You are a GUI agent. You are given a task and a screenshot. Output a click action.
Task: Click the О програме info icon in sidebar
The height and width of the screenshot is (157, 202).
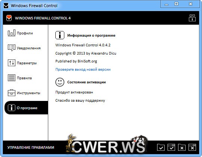[x=11, y=108]
